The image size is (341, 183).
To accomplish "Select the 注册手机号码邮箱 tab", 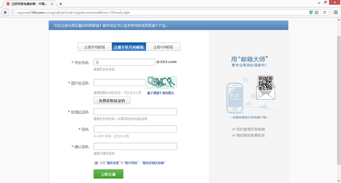I will pos(129,47).
